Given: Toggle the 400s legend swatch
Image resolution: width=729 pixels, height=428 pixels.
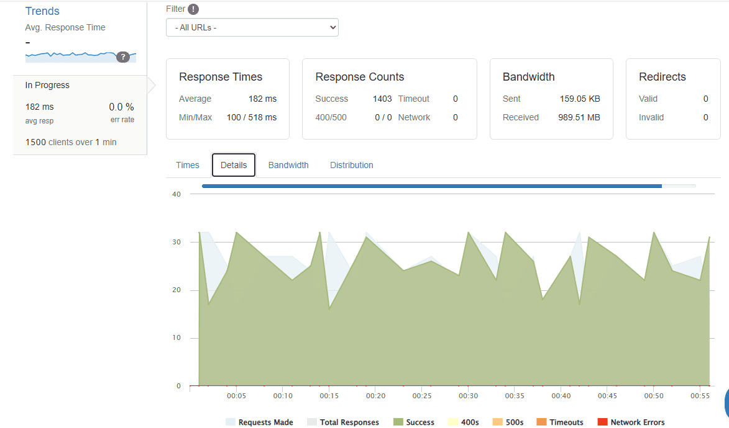Looking at the screenshot, I should (x=453, y=422).
